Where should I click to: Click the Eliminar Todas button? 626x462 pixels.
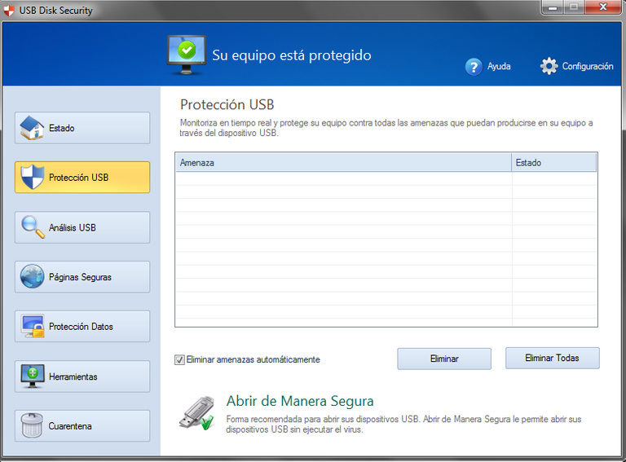pyautogui.click(x=552, y=358)
